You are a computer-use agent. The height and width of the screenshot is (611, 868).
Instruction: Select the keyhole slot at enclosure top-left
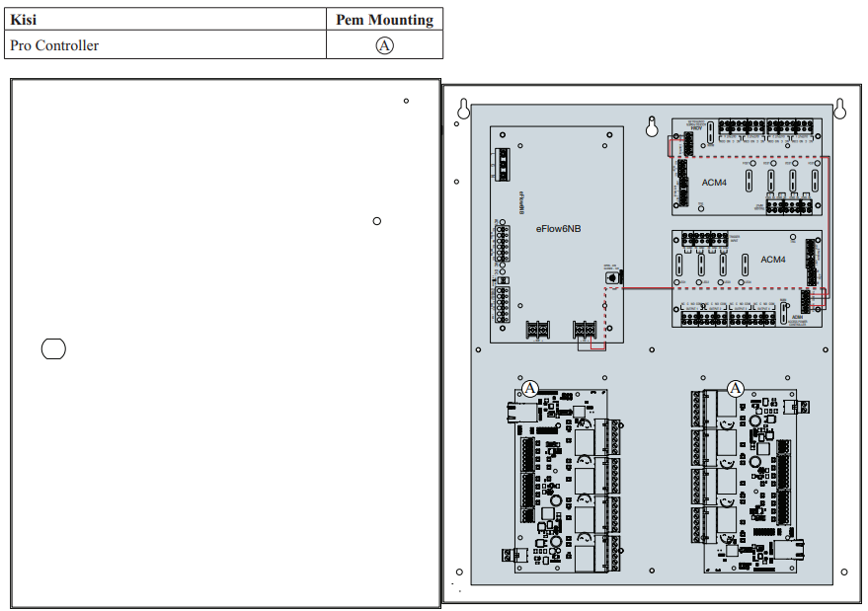(x=463, y=109)
